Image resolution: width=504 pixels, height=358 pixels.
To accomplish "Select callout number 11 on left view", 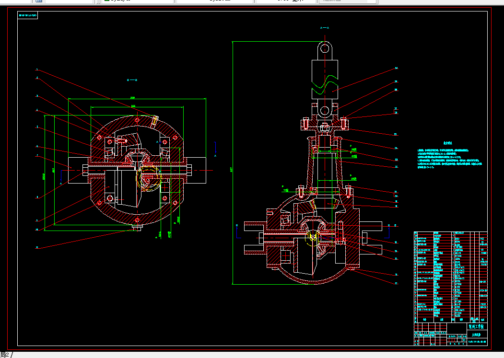I will click(37, 247).
